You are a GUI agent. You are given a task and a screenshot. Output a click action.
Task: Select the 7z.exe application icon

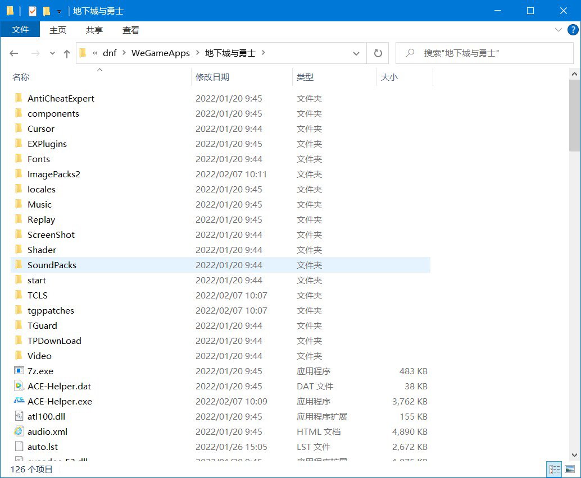[19, 370]
